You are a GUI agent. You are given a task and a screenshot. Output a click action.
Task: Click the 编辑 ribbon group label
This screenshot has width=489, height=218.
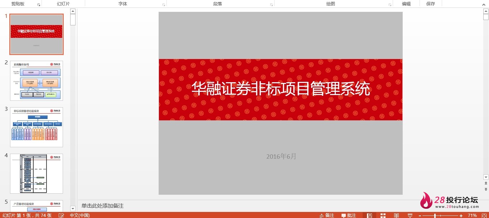pyautogui.click(x=406, y=4)
